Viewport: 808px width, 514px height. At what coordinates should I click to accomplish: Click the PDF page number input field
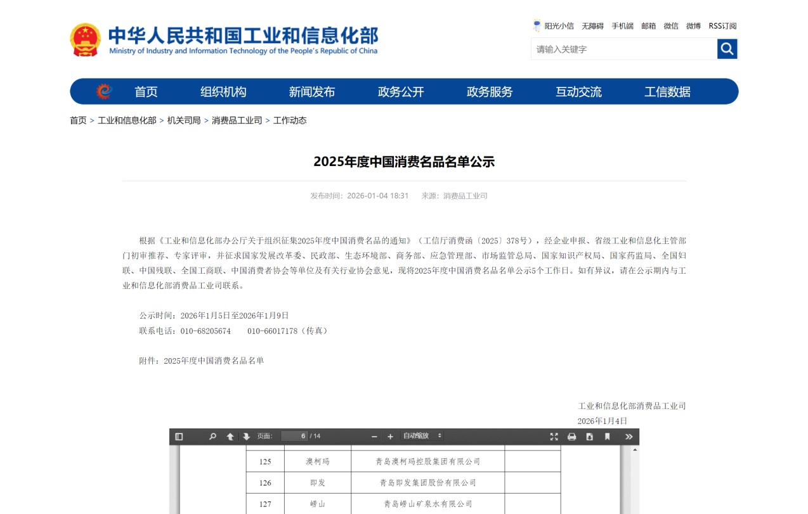pyautogui.click(x=294, y=436)
